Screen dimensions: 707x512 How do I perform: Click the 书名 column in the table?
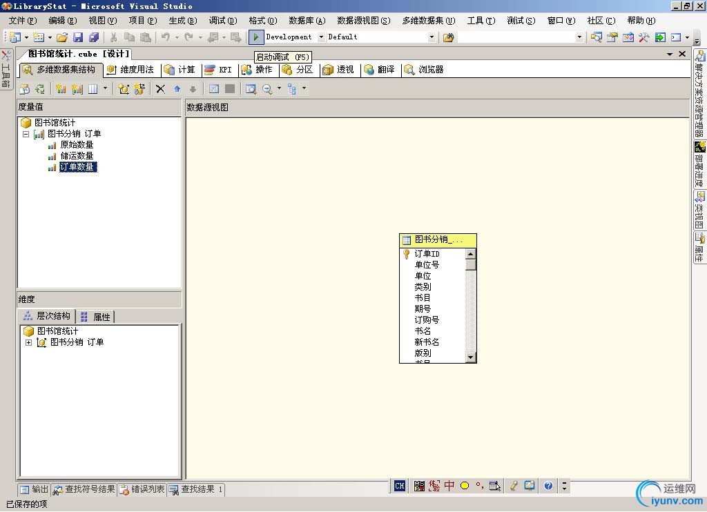click(x=423, y=331)
